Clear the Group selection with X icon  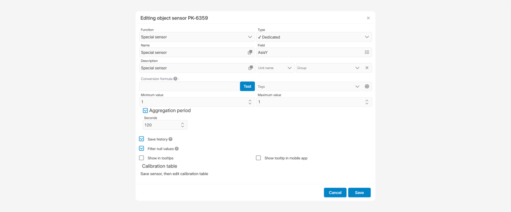[367, 68]
